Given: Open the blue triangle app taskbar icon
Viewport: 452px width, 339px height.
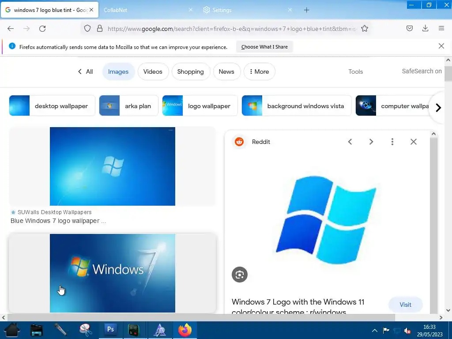Looking at the screenshot, I should 160,330.
